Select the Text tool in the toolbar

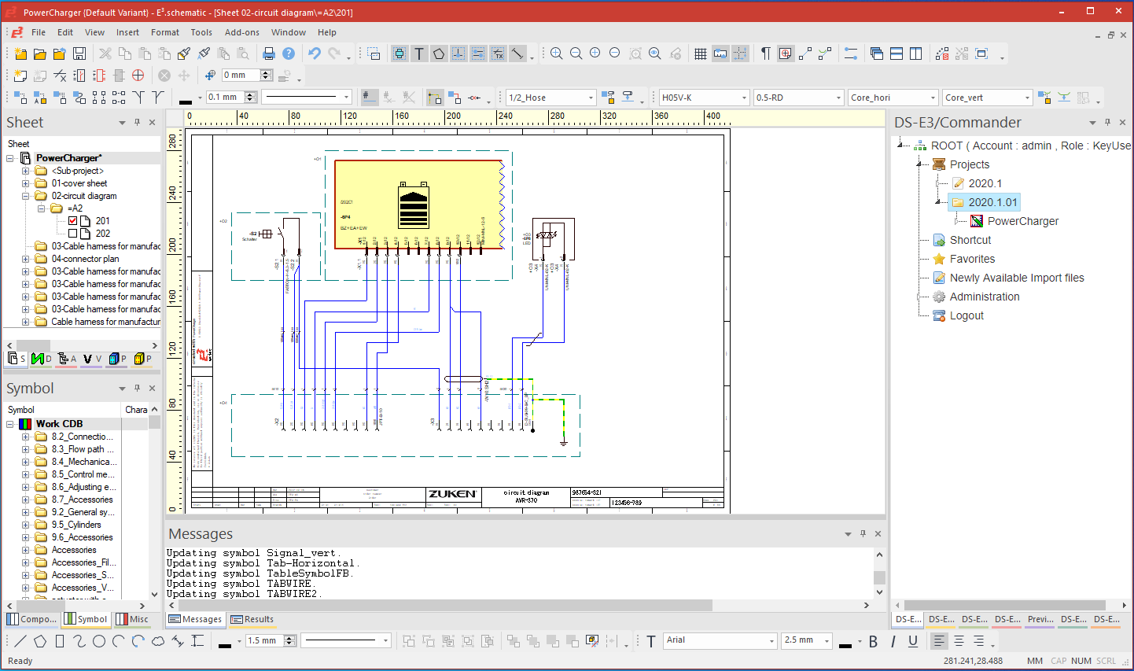click(x=418, y=53)
